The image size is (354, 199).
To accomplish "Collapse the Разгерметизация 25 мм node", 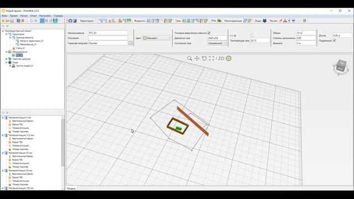I will click(3, 153).
